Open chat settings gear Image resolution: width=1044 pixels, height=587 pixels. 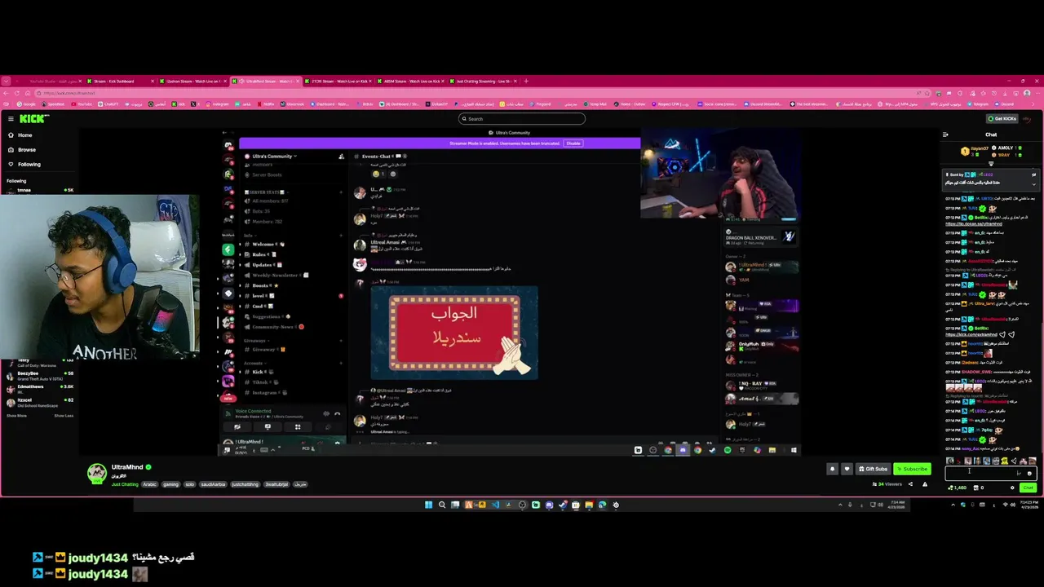1012,488
